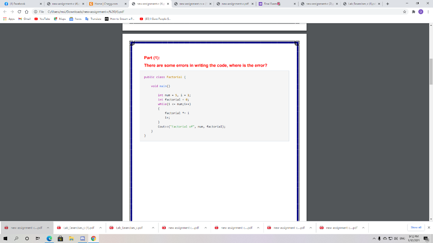Reload the PDF page

19,11
